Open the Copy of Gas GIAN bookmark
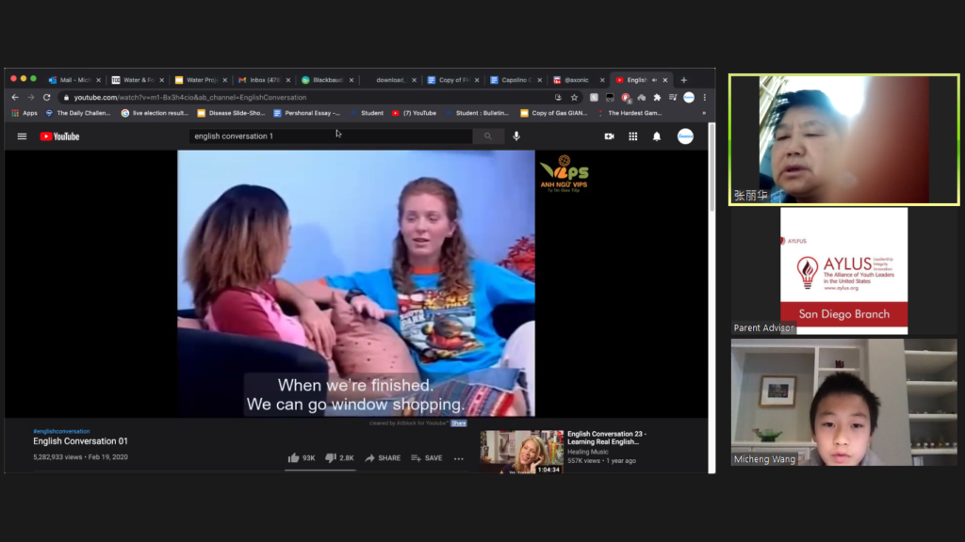The image size is (965, 542). tap(554, 113)
